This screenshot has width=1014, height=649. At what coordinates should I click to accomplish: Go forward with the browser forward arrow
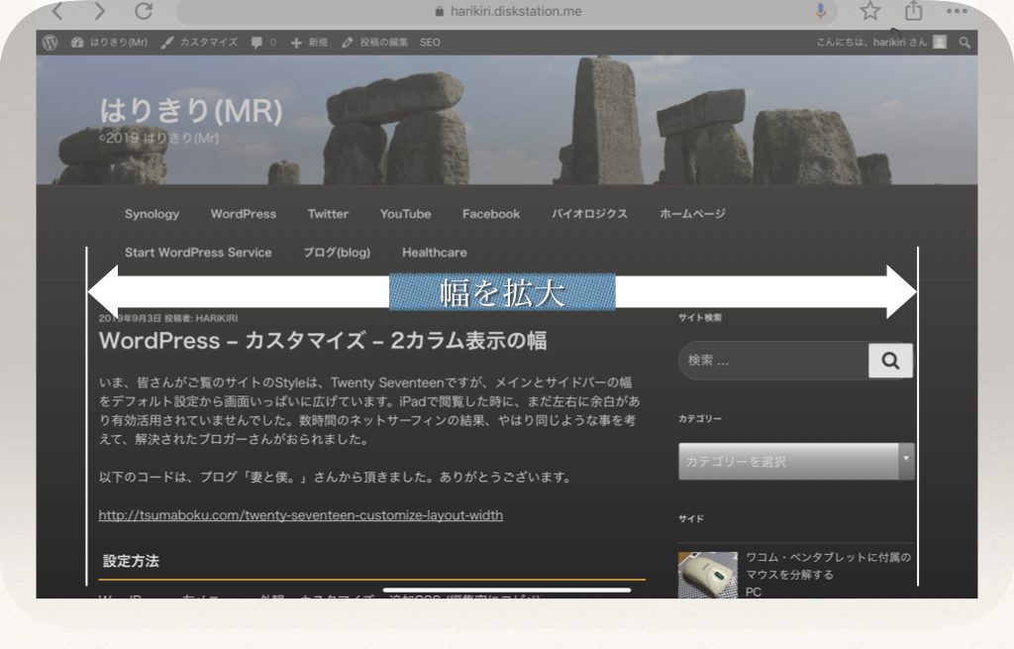tap(99, 10)
